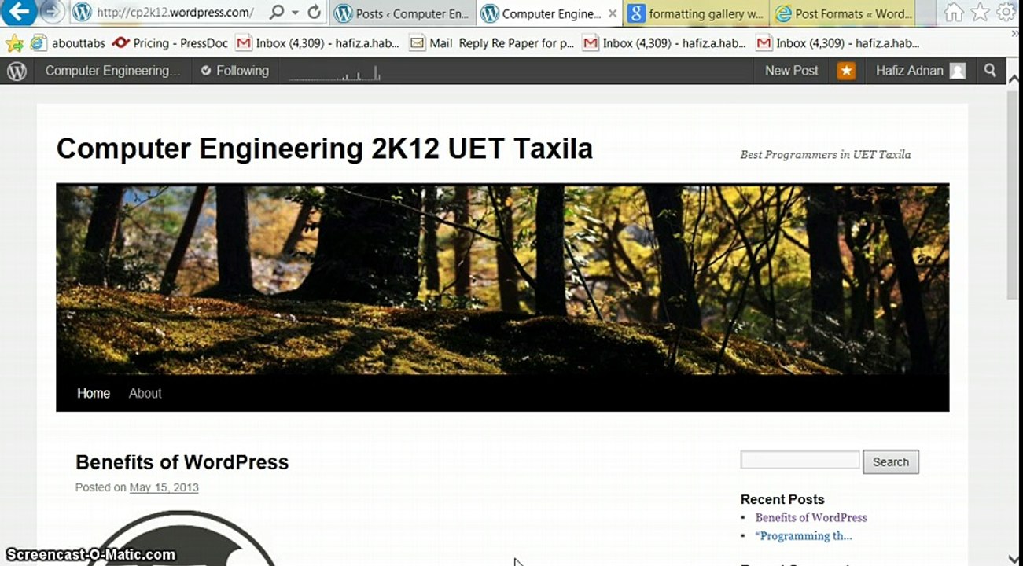The height and width of the screenshot is (566, 1023).
Task: Open the 'Mail Reply Re Paper for p...' bookmark
Action: tap(492, 43)
